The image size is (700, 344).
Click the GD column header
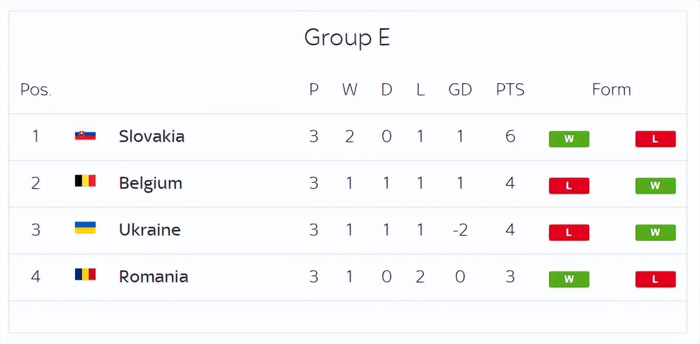point(460,89)
